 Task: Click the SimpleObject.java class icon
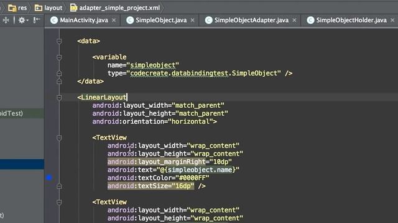coord(130,20)
